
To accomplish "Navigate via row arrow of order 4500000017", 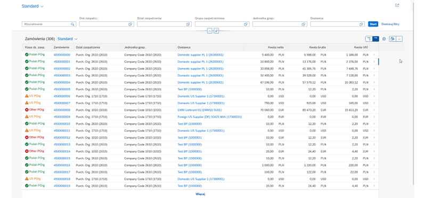I will pos(374,172).
